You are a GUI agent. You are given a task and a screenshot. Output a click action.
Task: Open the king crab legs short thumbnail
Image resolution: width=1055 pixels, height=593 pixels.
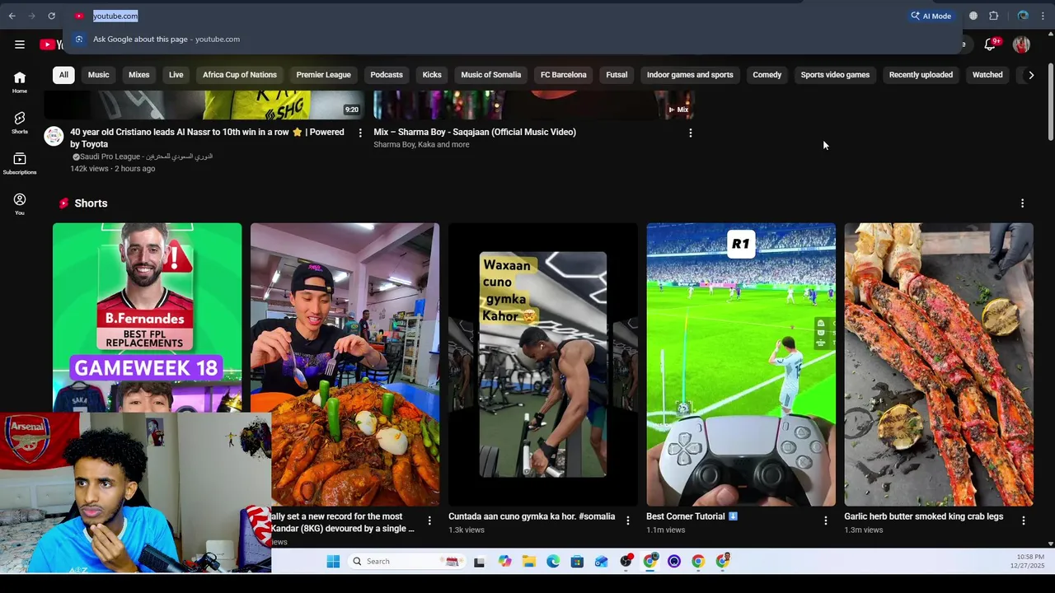point(939,364)
